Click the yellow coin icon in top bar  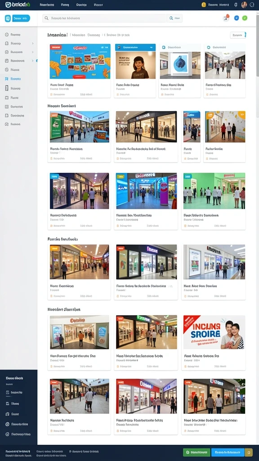click(x=203, y=5)
